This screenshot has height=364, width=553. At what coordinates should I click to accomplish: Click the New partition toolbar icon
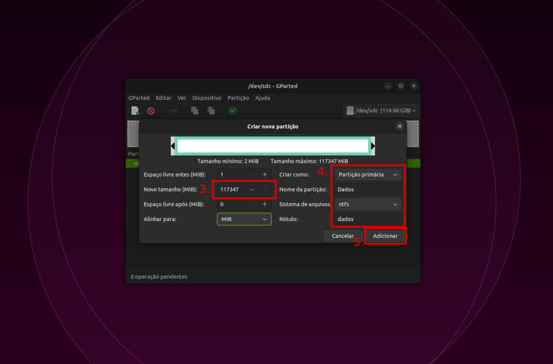[135, 110]
